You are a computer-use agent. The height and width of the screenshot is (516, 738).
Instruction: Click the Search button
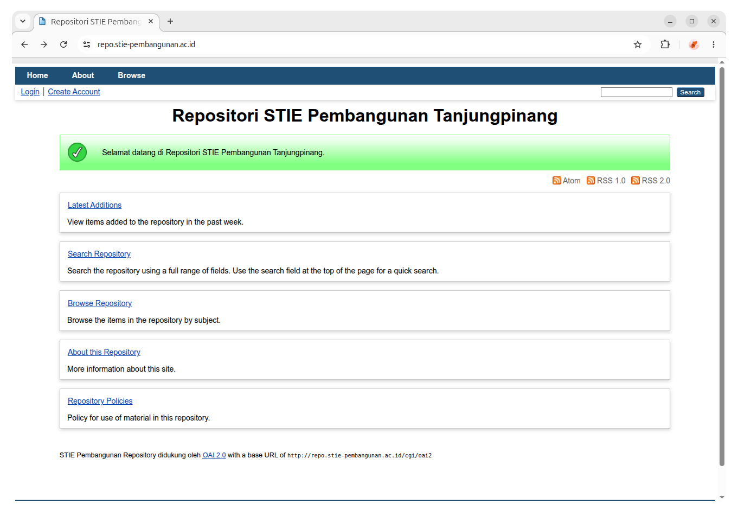point(690,92)
